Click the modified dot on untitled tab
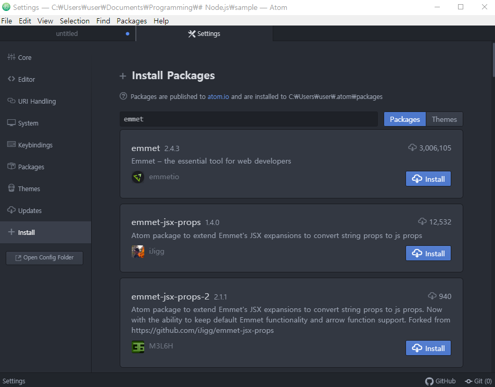495x387 pixels. click(128, 34)
